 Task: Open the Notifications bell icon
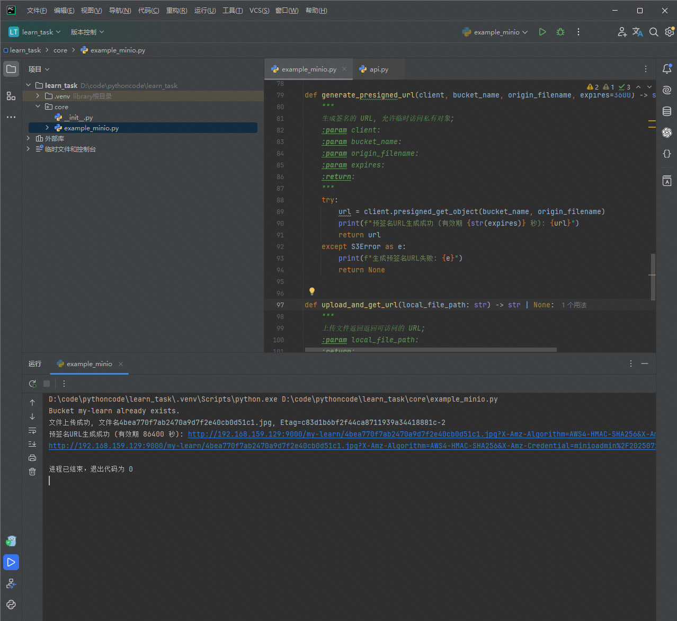pyautogui.click(x=667, y=69)
